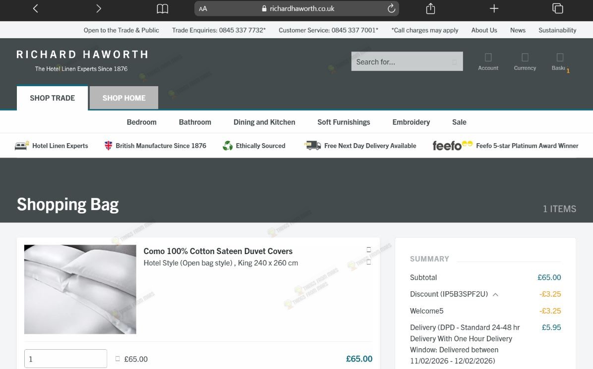Open the About Us link
The width and height of the screenshot is (593, 369).
tap(484, 30)
